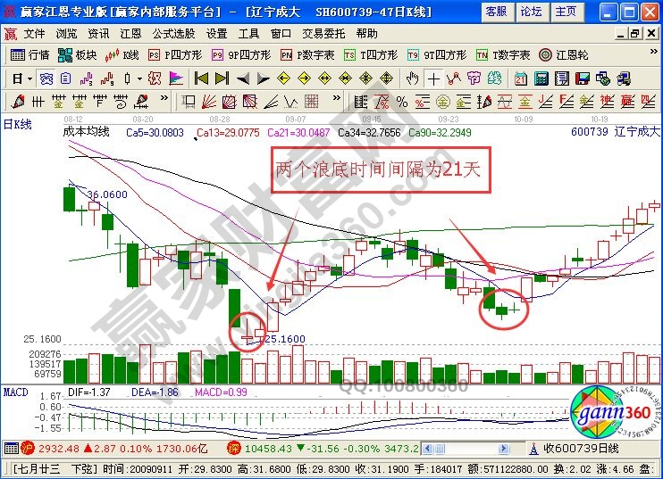Toggle the K线 candlestick view button
The image size is (663, 479).
[x=123, y=54]
